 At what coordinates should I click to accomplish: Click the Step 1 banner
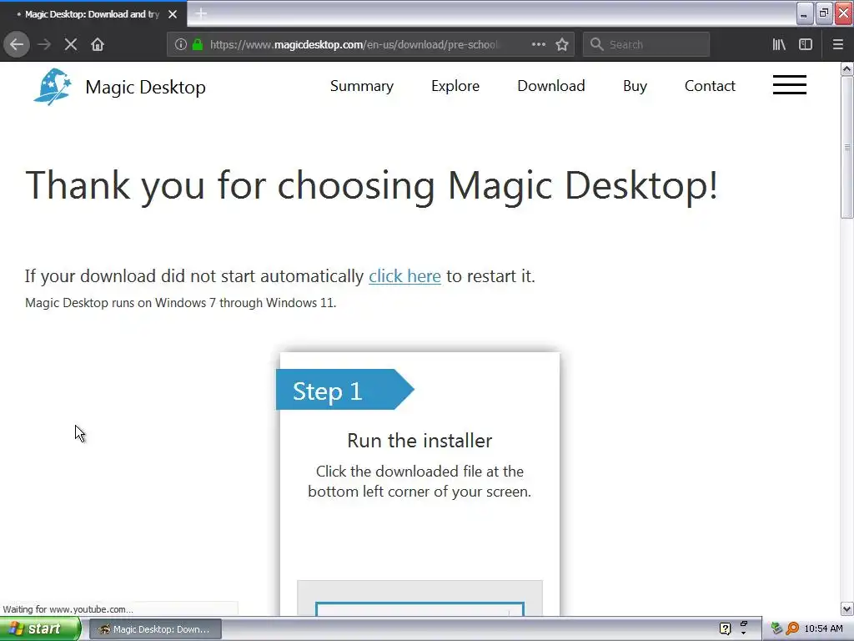coord(344,389)
